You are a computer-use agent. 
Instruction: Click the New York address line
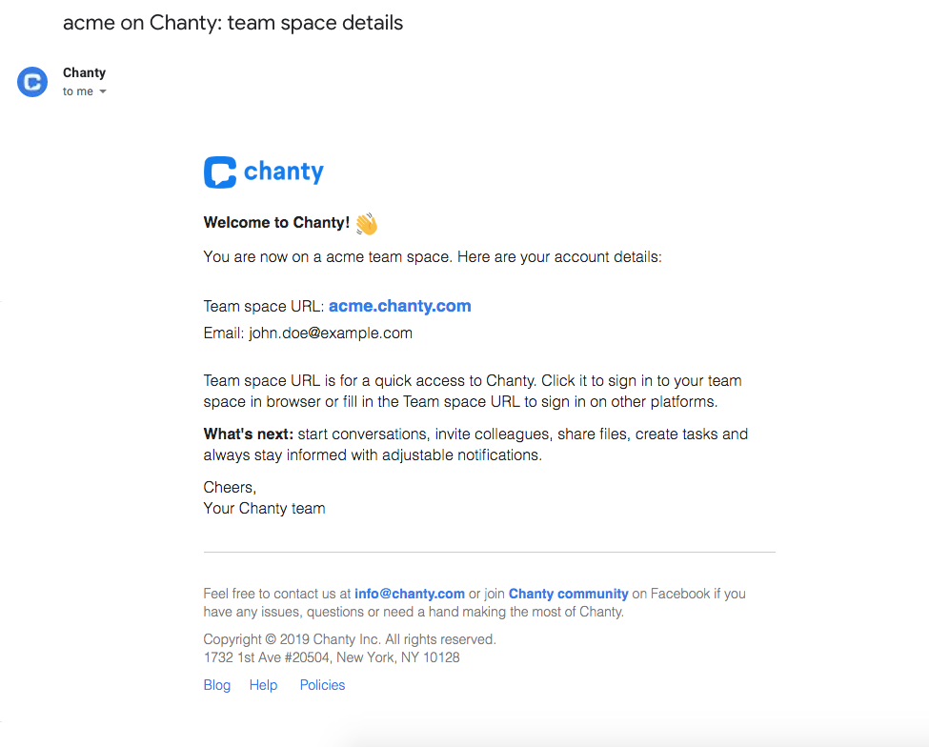coord(332,657)
